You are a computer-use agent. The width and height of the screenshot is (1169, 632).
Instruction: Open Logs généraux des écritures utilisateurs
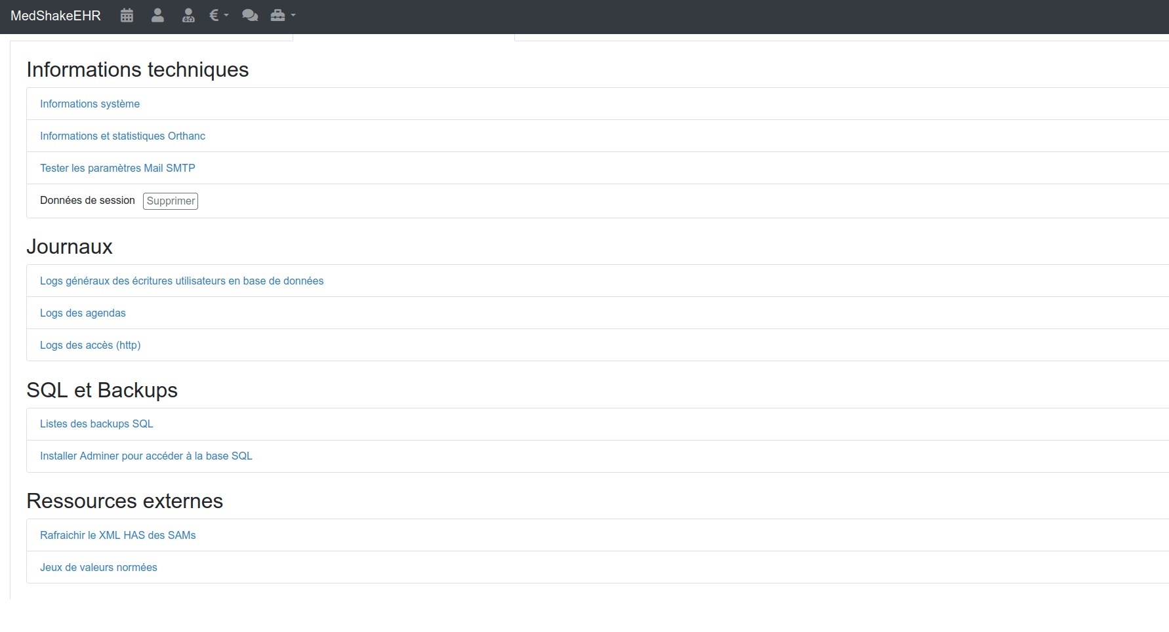[182, 281]
